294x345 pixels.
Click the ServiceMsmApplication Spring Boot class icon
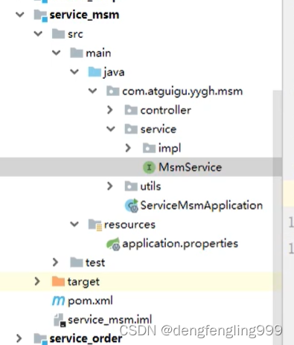tap(132, 205)
